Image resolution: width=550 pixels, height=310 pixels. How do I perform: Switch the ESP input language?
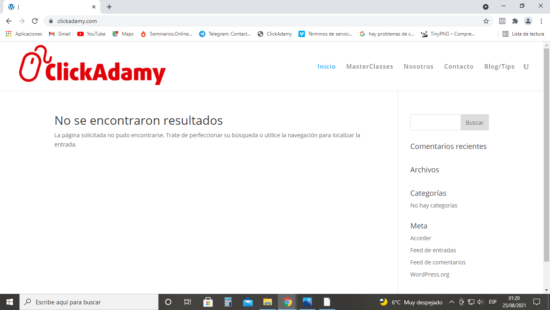(x=493, y=302)
